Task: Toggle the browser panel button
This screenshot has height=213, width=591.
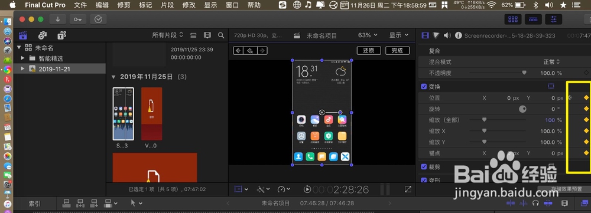Action: coord(513,19)
